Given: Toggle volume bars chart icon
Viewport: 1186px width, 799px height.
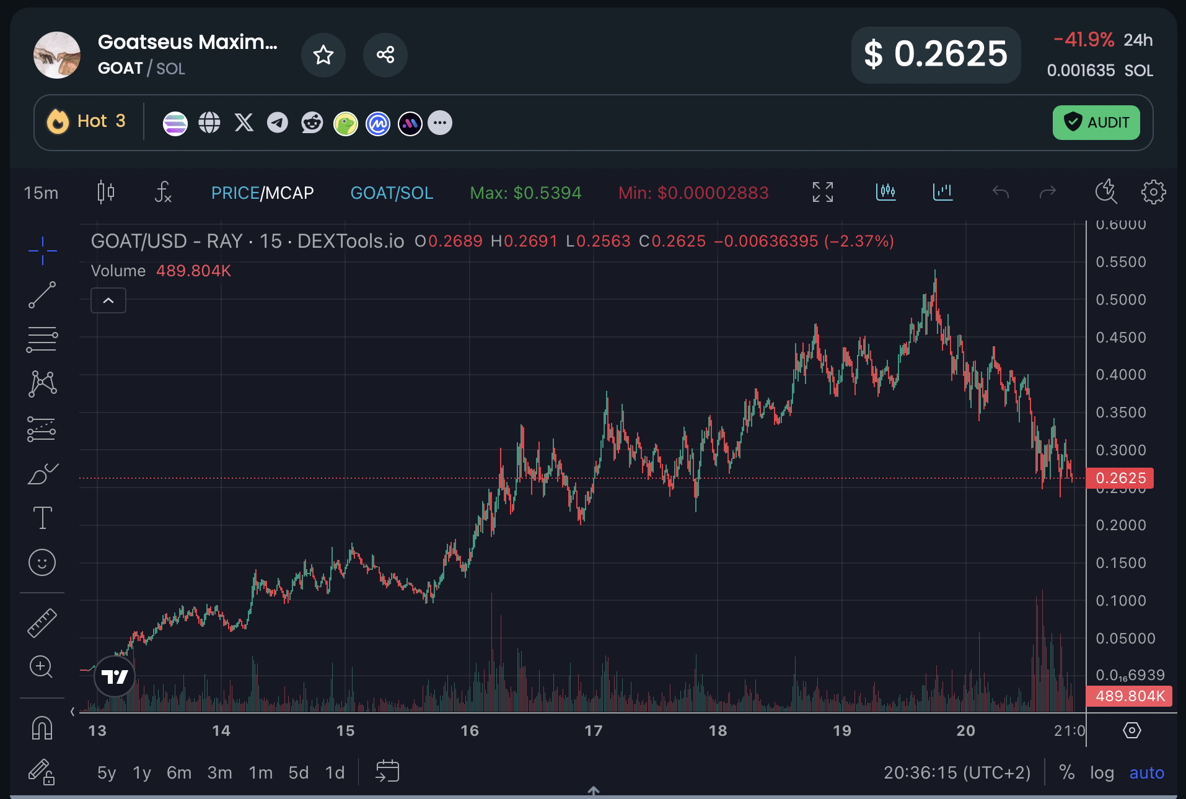Looking at the screenshot, I should 942,192.
